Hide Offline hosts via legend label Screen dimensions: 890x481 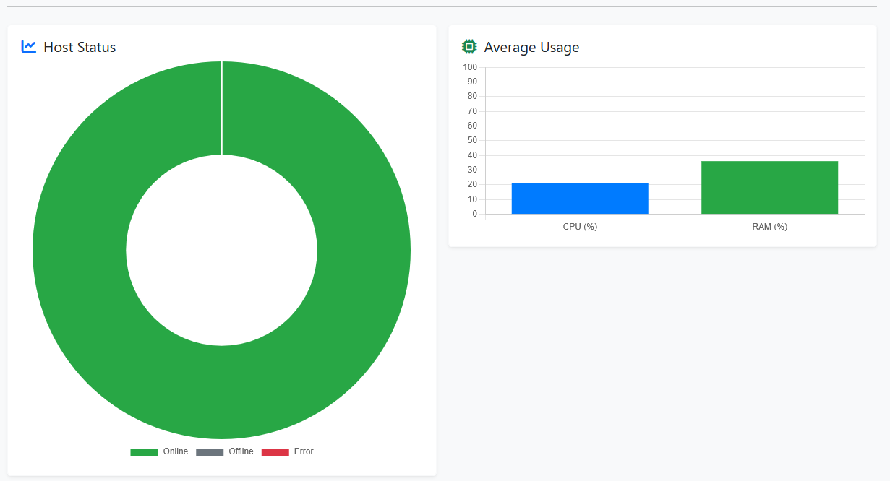pos(241,451)
